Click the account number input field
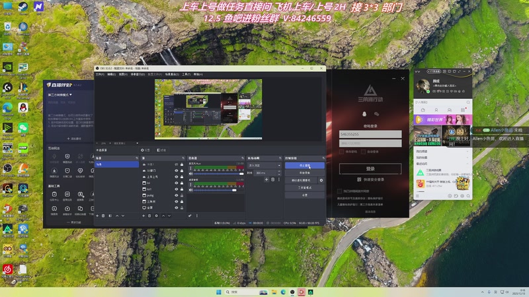The height and width of the screenshot is (297, 529). point(370,135)
